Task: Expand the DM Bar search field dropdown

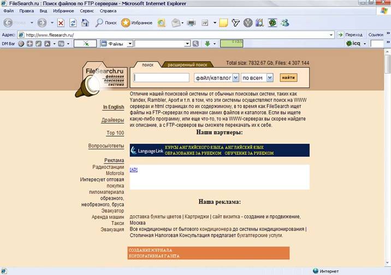Action: (x=187, y=44)
